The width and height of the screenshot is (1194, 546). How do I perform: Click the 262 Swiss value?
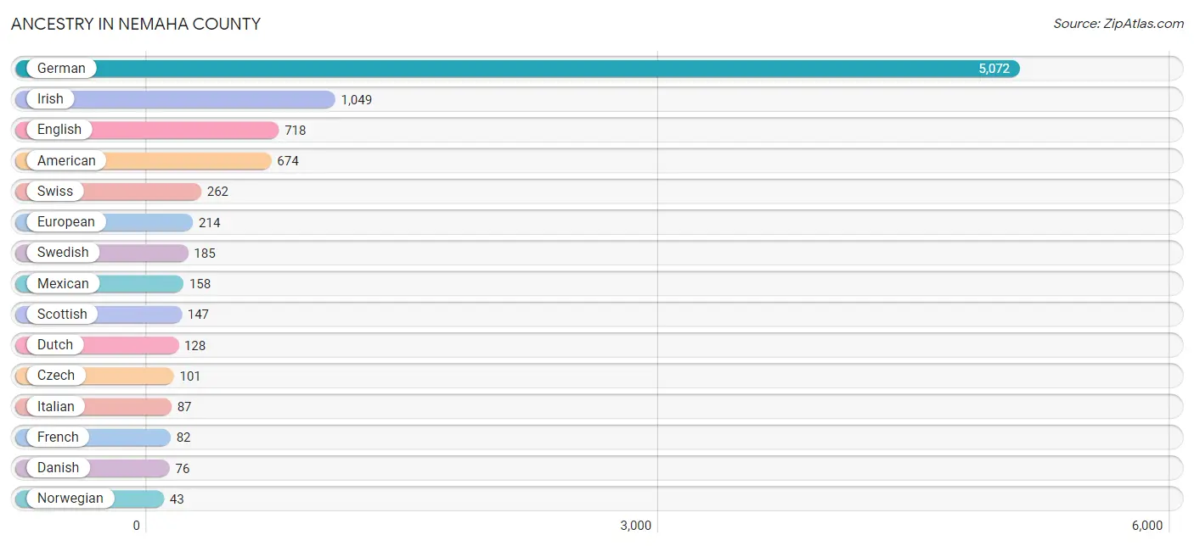tap(217, 192)
